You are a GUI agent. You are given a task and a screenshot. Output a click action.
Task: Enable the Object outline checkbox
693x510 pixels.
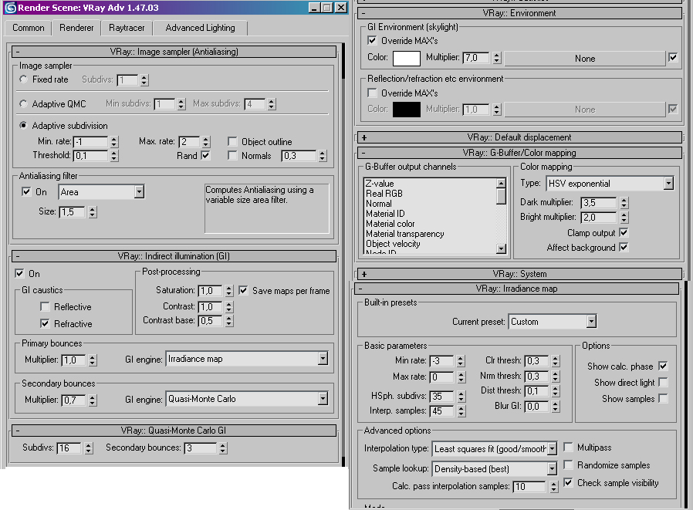coord(232,141)
